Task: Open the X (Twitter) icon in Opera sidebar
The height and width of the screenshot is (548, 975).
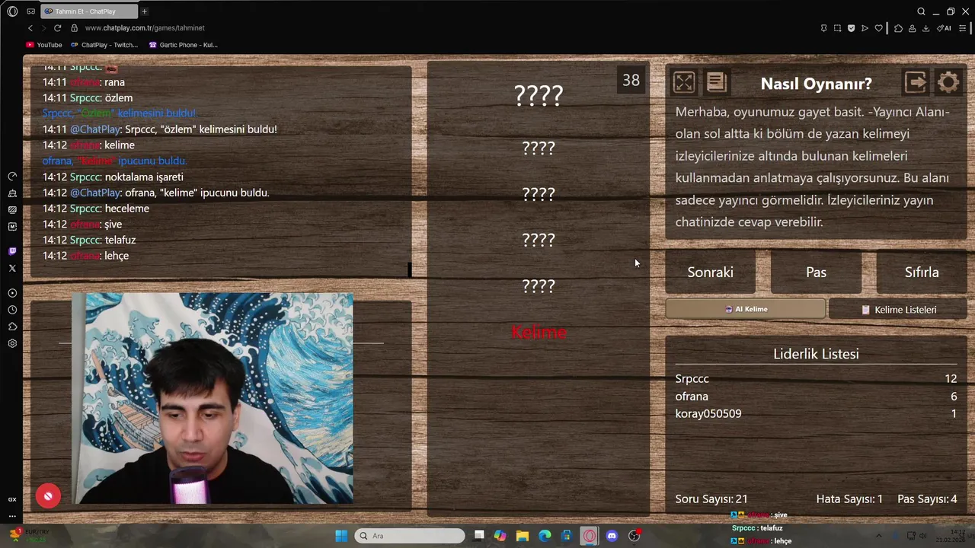Action: [12, 268]
